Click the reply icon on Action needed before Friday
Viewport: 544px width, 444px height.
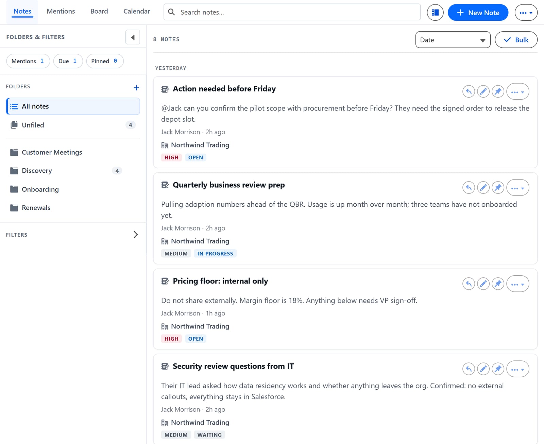tap(469, 91)
